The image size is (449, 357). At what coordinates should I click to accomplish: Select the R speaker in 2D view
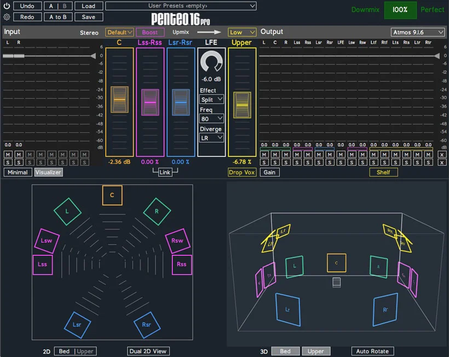coord(157,212)
